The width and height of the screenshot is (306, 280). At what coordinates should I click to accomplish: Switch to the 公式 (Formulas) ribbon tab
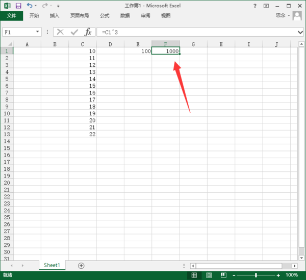point(105,16)
